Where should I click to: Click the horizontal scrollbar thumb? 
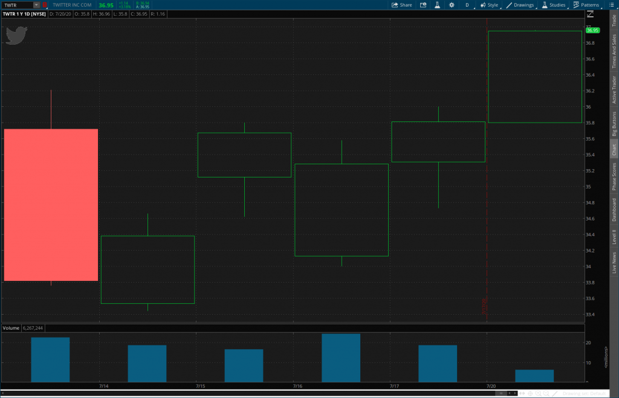click(501, 393)
